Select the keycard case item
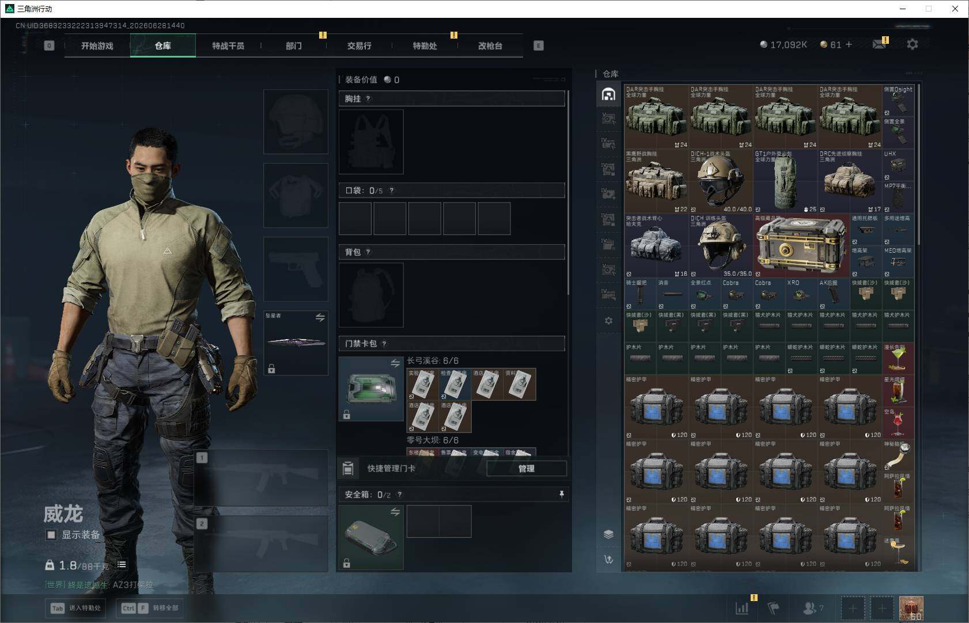The image size is (969, 623). tap(371, 389)
